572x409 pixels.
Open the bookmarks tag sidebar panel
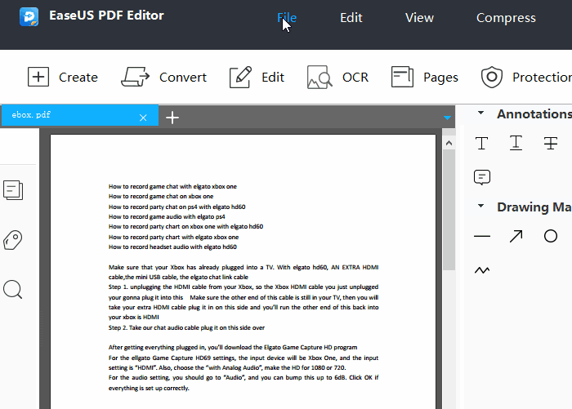(x=13, y=240)
